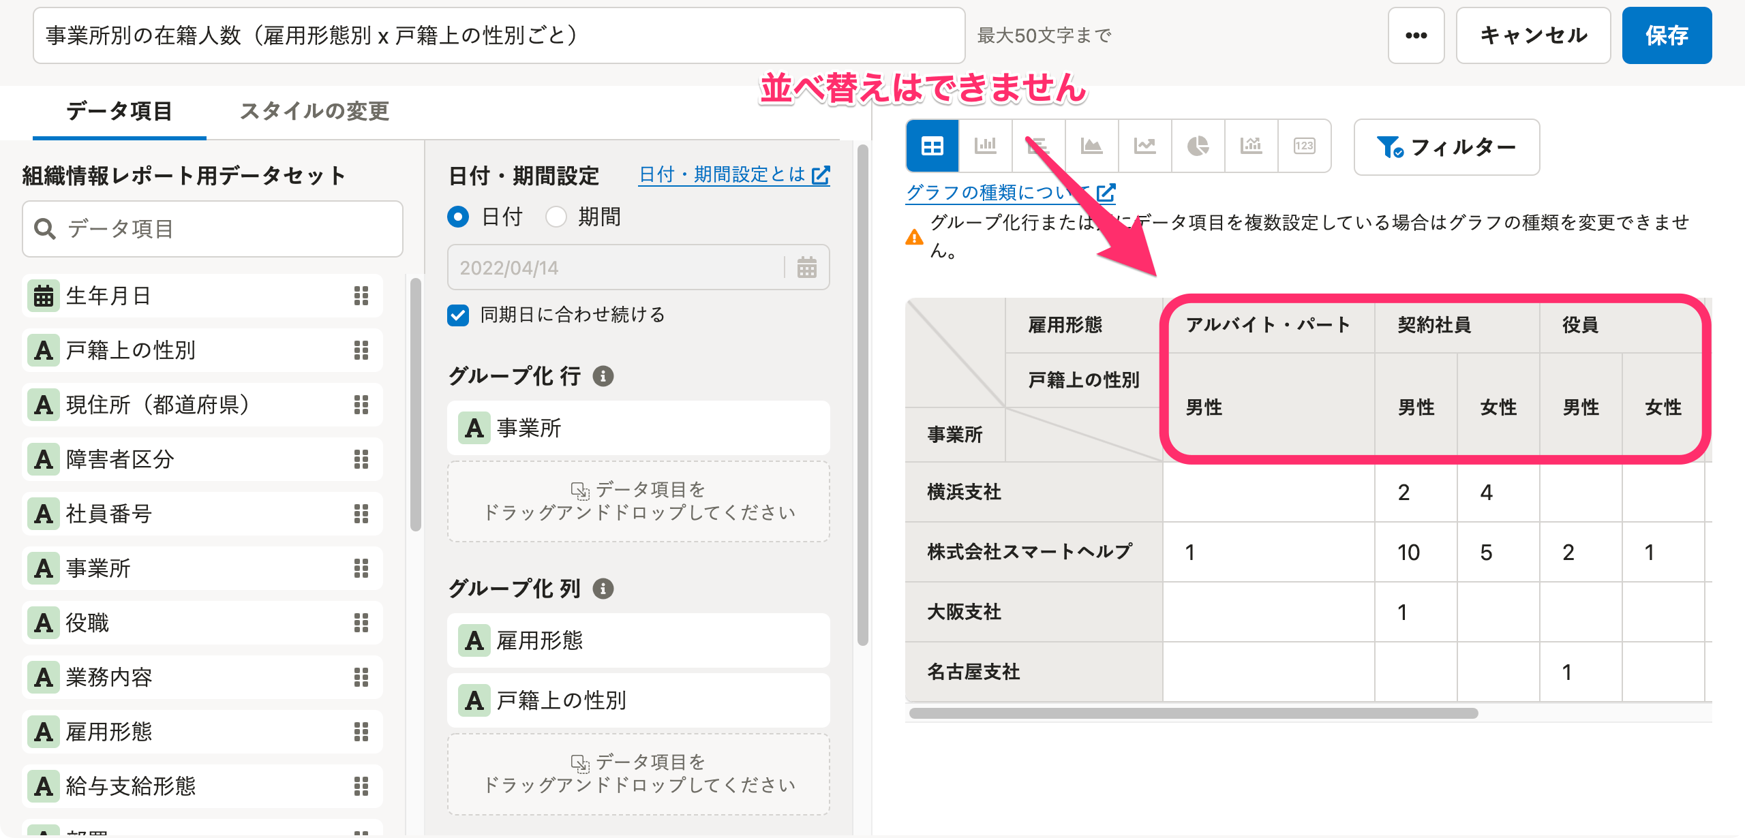Click the 保存 button

coord(1667,35)
